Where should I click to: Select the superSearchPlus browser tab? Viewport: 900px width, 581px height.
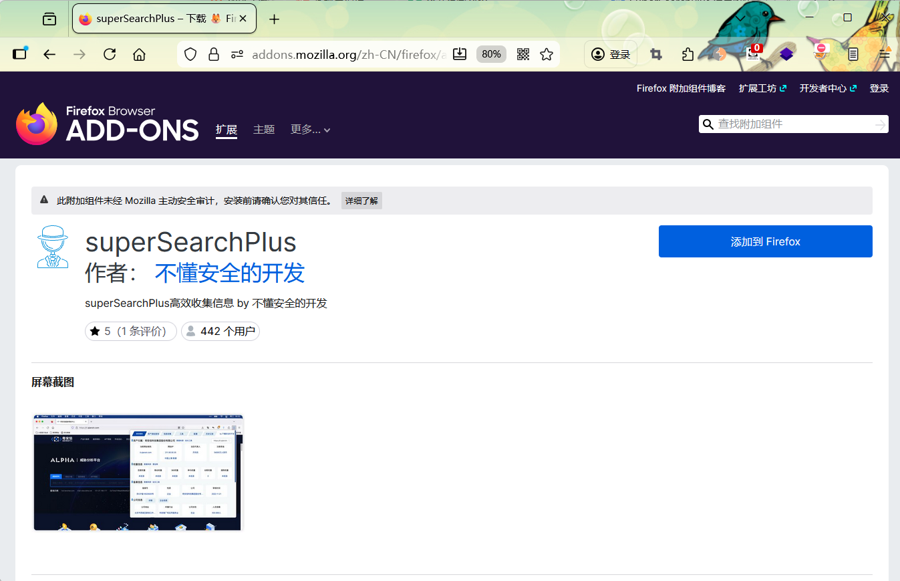click(x=164, y=19)
